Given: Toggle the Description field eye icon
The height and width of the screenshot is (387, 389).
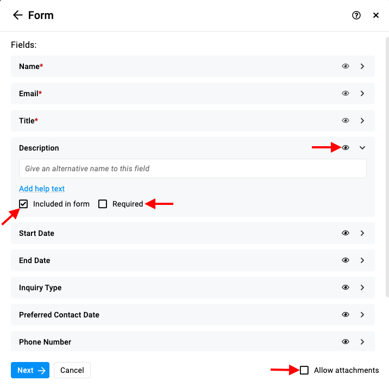Looking at the screenshot, I should [x=346, y=148].
